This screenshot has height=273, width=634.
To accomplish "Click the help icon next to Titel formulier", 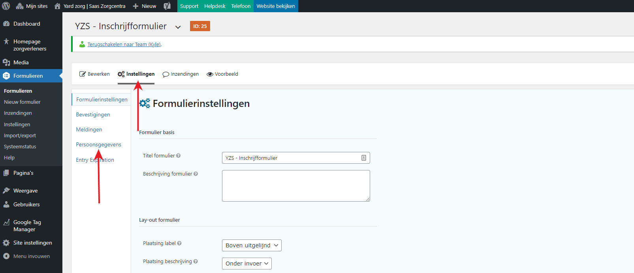I will tap(178, 156).
